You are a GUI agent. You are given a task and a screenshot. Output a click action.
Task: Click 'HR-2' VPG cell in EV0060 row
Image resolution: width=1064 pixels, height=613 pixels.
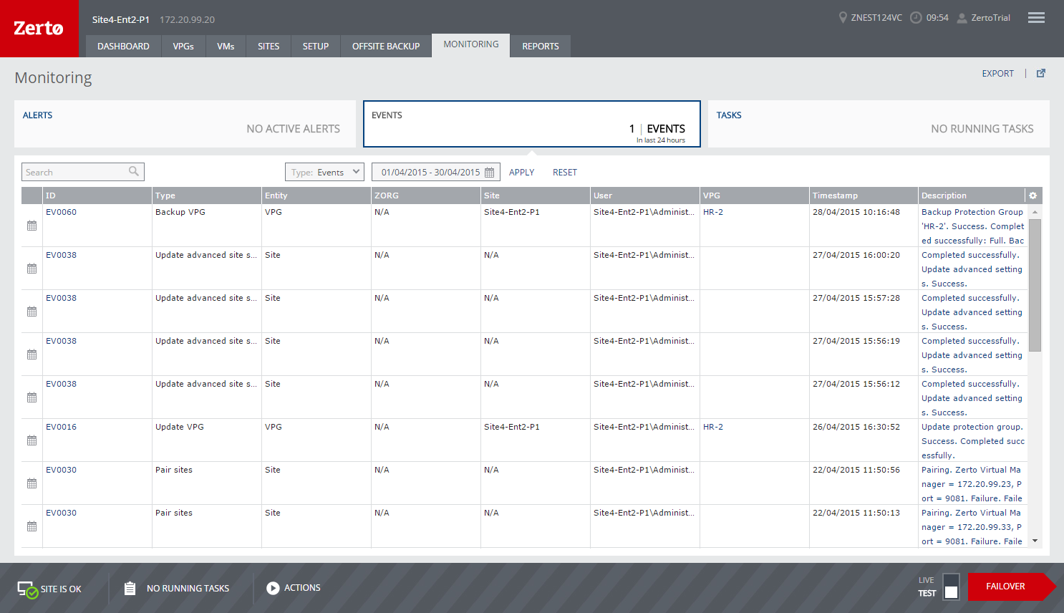pos(713,212)
